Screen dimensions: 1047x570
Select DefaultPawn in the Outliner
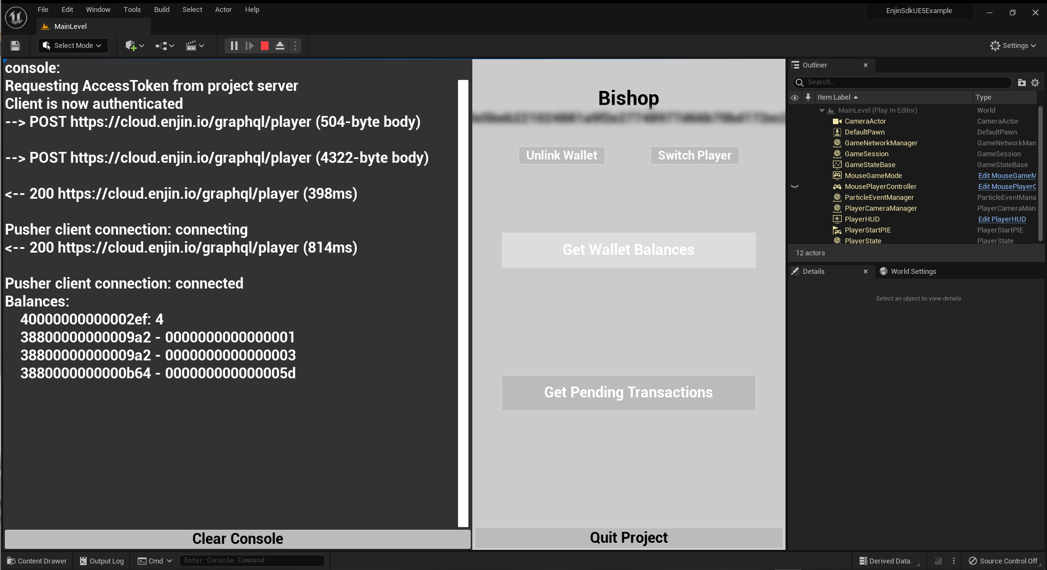[865, 132]
